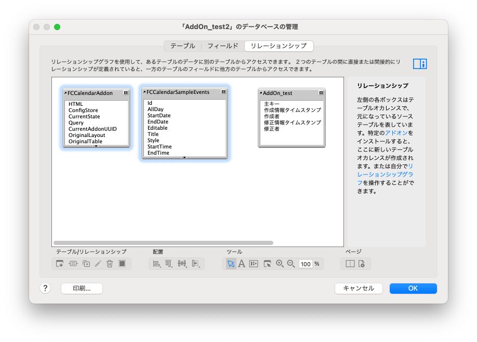This screenshot has width=477, height=342.
Task: Select the 修正情報タイムスタンプ field
Action: [291, 122]
